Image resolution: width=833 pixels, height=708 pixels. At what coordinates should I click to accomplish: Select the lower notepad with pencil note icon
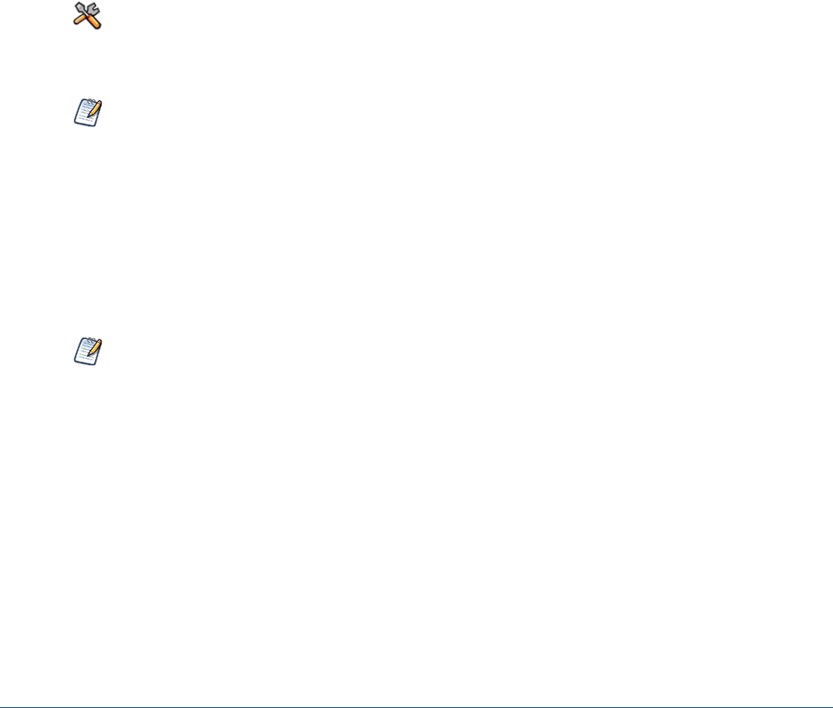[x=88, y=351]
